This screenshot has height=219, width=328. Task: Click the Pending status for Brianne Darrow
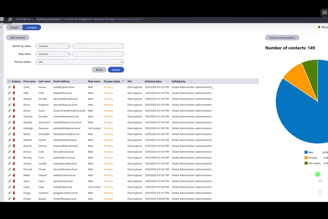click(108, 146)
